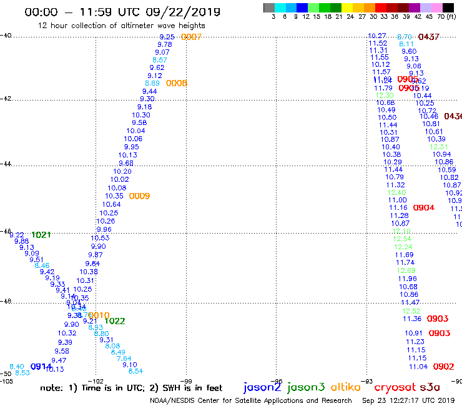Click the dark red '0437' s3a time marker
This screenshot has height=406, width=462.
[429, 37]
